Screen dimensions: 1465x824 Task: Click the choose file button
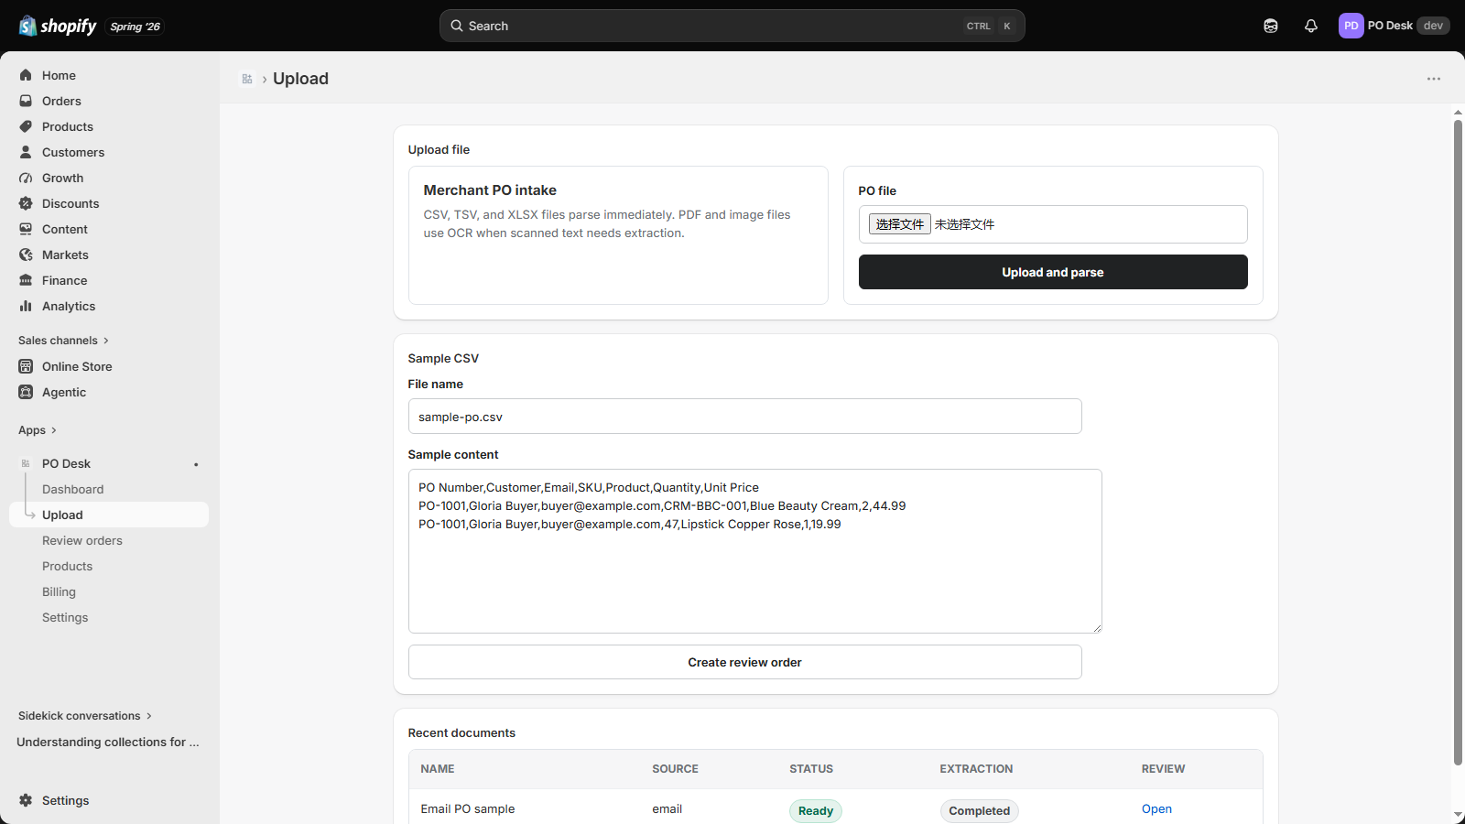pyautogui.click(x=900, y=224)
